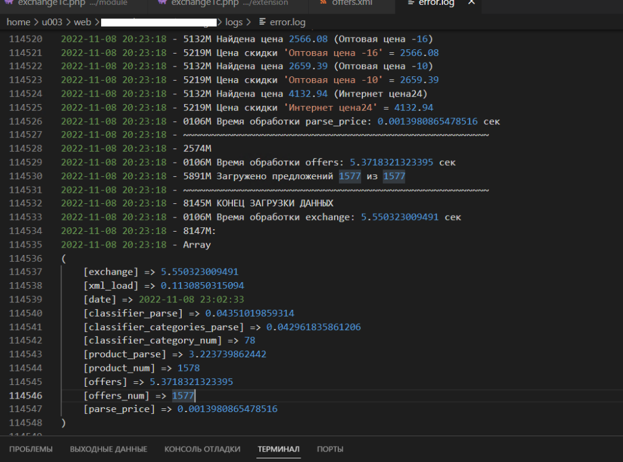623x462 pixels.
Task: Click the RSS icon on offers.xml tab
Action: (324, 3)
